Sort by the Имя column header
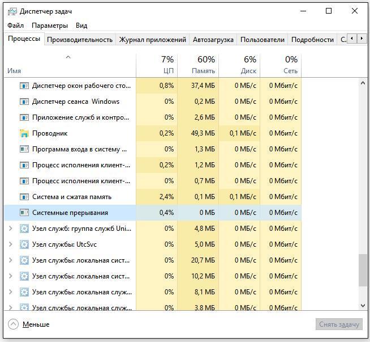Viewport: 370px width, 342px height. [x=70, y=65]
